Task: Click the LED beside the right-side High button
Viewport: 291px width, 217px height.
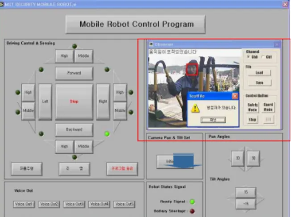Action: pos(131,92)
